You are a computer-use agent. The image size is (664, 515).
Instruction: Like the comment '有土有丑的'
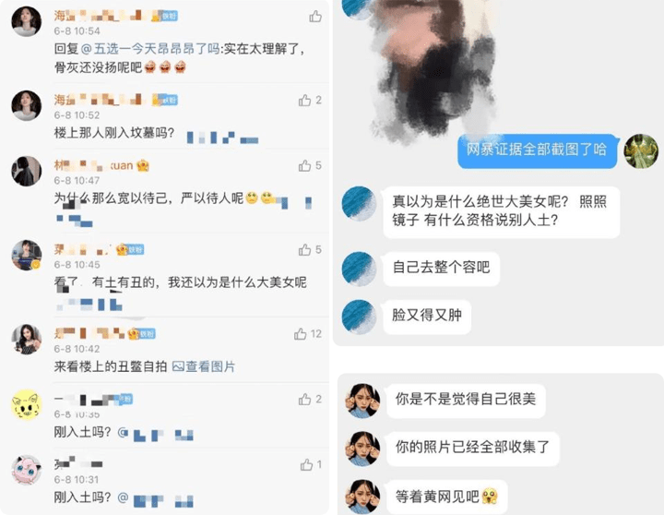tap(305, 250)
